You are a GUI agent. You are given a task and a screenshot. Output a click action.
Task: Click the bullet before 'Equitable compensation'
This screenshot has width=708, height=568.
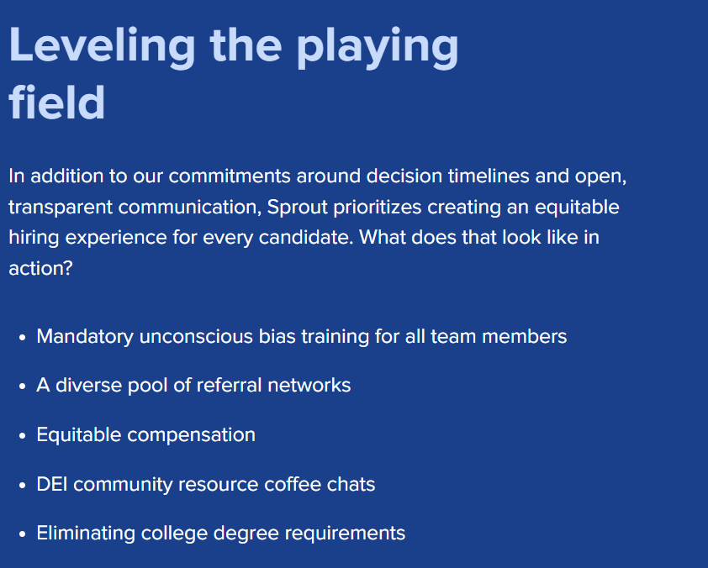click(23, 436)
